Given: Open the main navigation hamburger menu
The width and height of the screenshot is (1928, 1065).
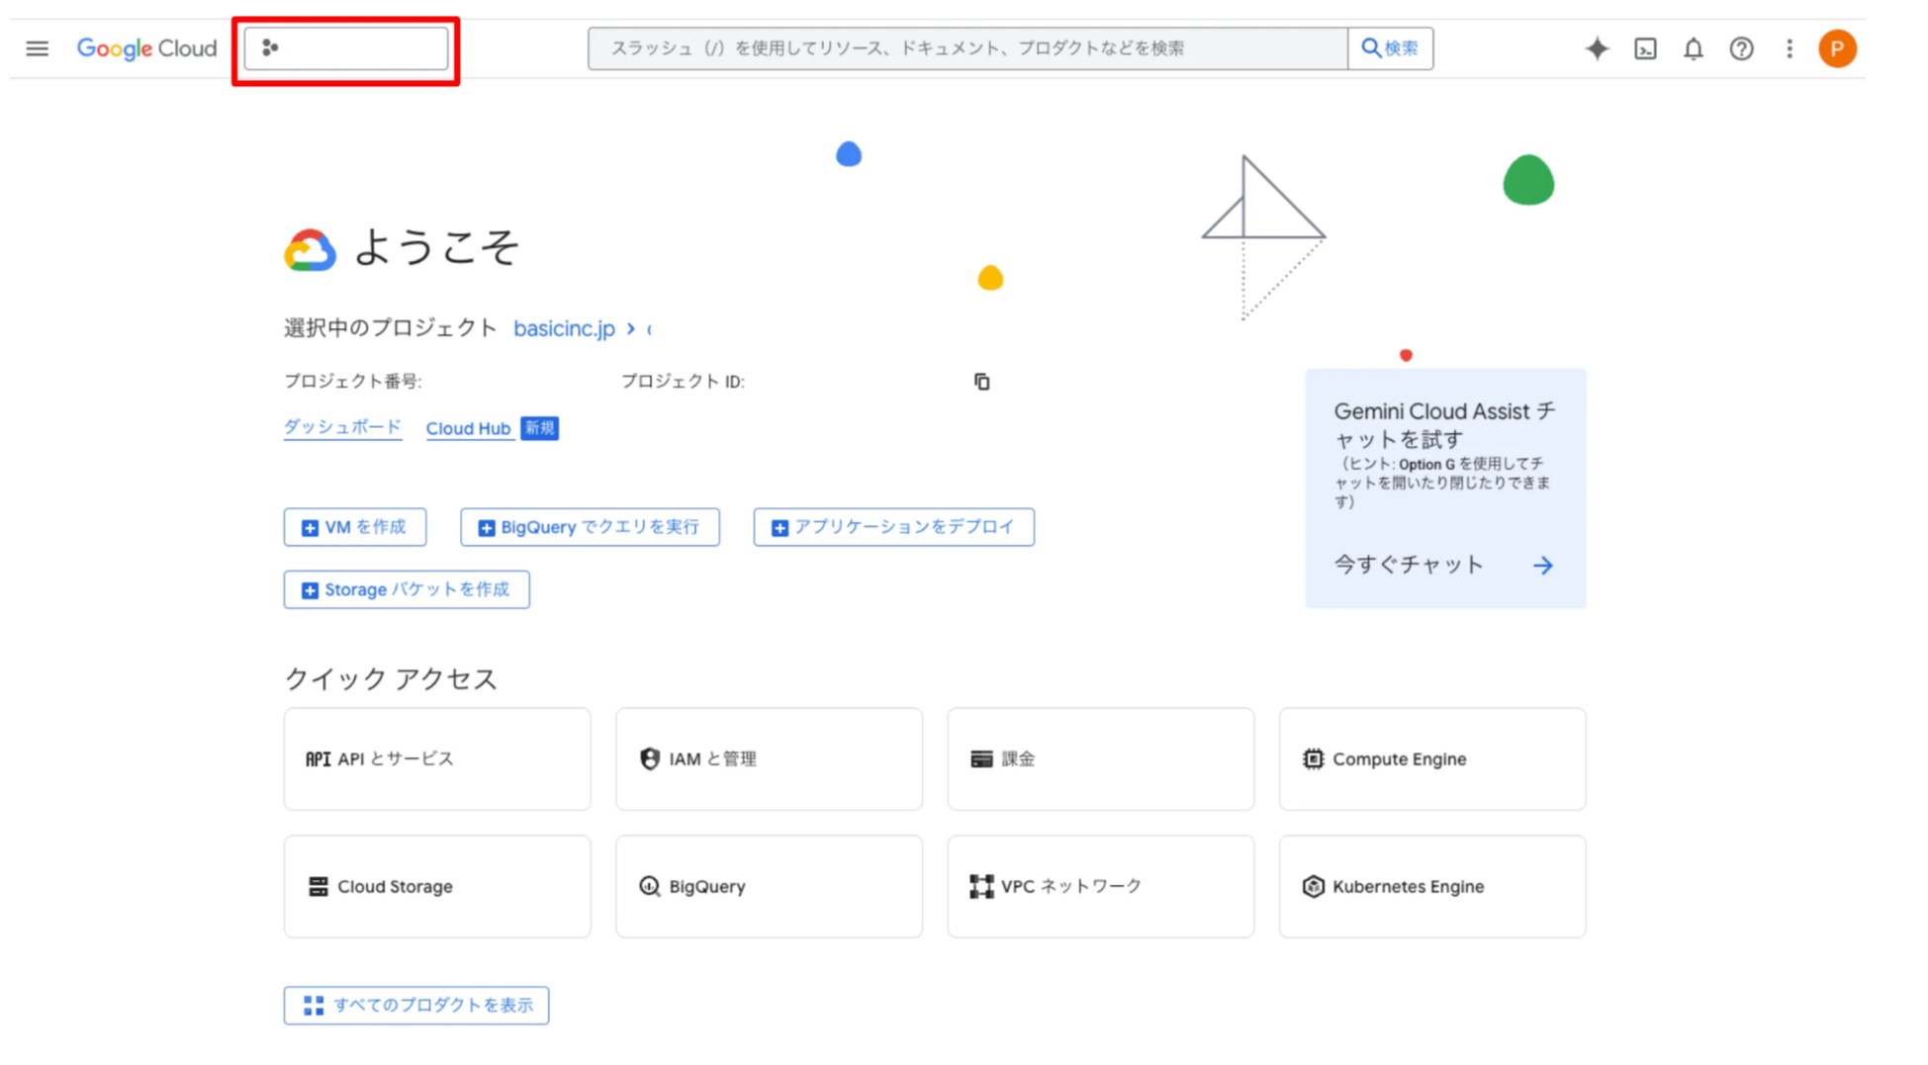Looking at the screenshot, I should point(37,48).
